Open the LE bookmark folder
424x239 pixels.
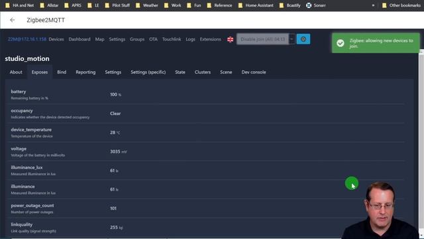[93, 5]
